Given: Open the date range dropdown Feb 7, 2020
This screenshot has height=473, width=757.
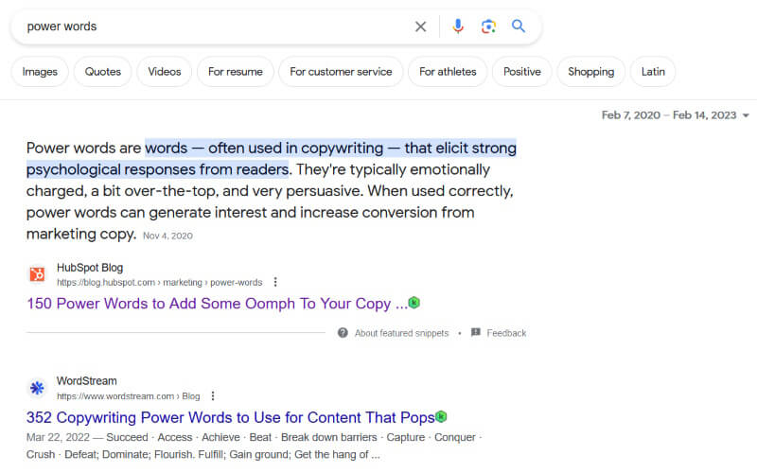Looking at the screenshot, I should click(x=675, y=114).
